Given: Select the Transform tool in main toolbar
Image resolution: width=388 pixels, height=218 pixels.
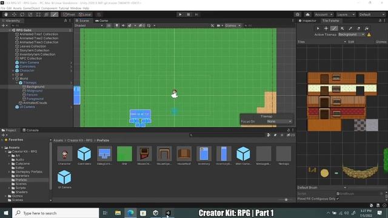Looking at the screenshot, I should [x=46, y=15].
